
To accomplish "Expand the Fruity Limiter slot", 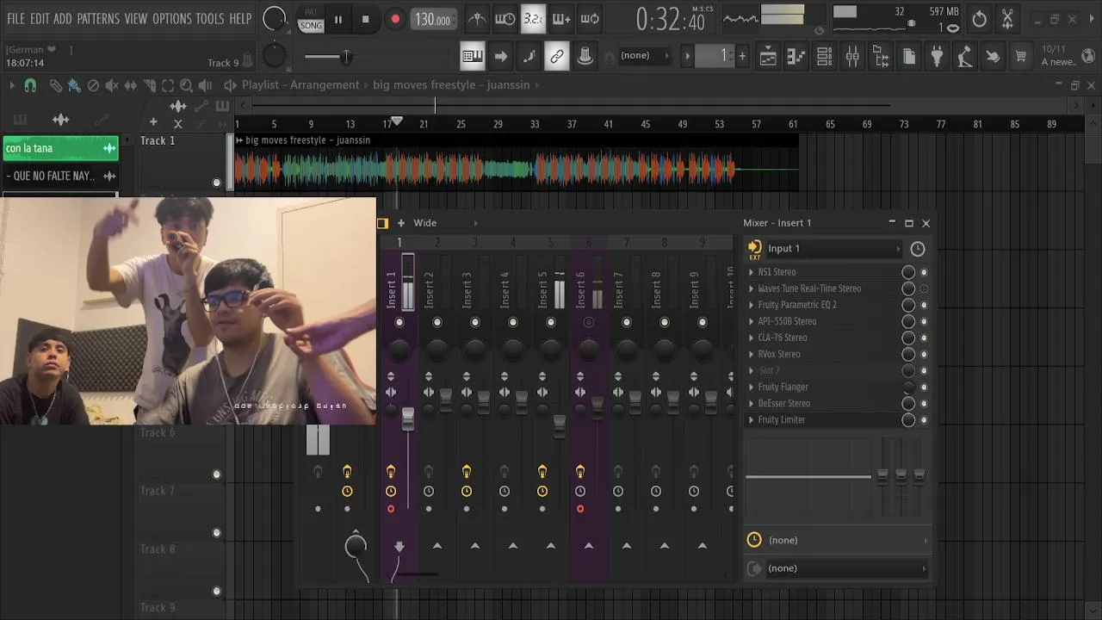I will (x=751, y=419).
